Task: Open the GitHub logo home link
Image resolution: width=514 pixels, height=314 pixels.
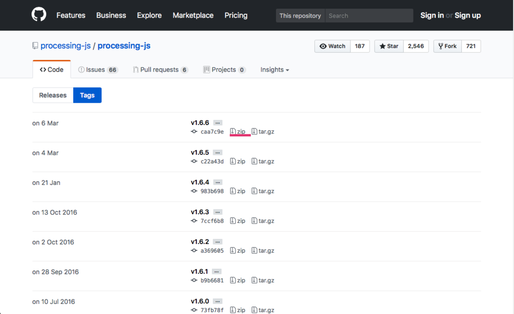Action: (39, 15)
